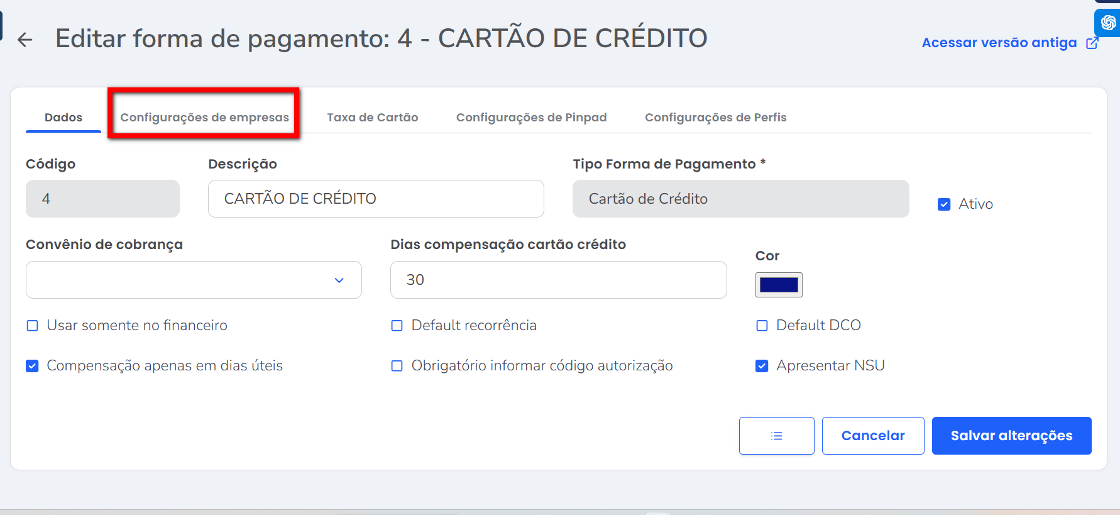Click the Descrição text field
The height and width of the screenshot is (515, 1120).
coord(376,199)
